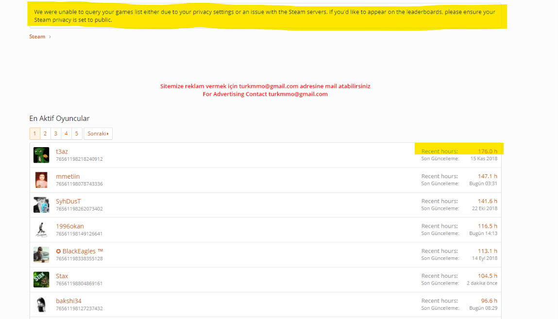
Task: Click the Turkish advertising email line
Action: pos(265,86)
